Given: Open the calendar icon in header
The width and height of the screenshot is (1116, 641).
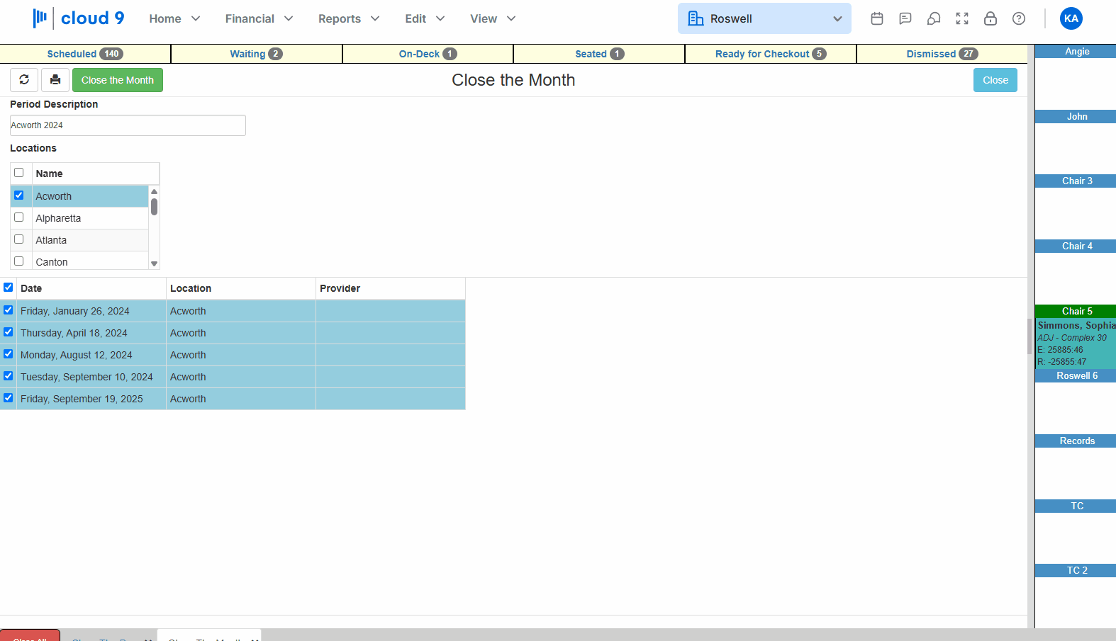Looking at the screenshot, I should [877, 18].
